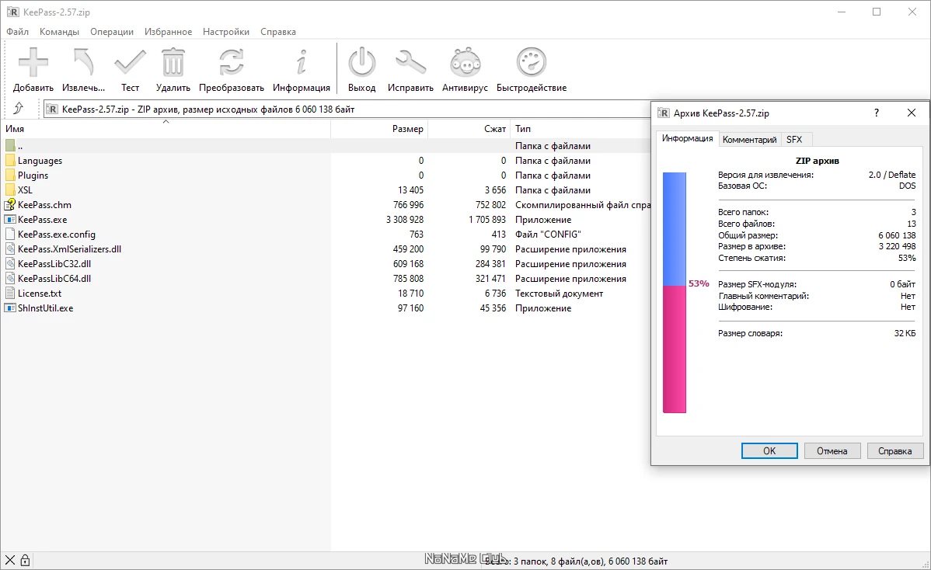Switch to the Комментарий tab
Screen dimensions: 931x570
click(749, 139)
